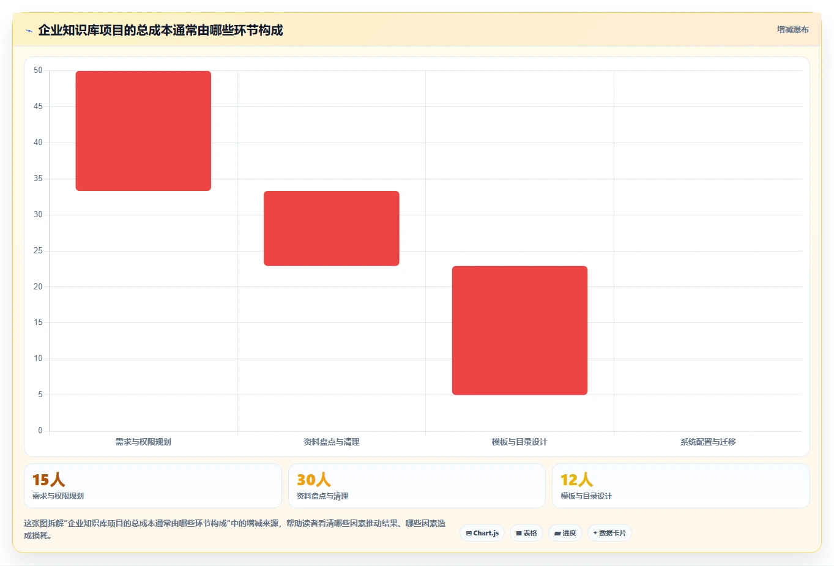Click x-axis label 资料盘点与清理

coord(332,442)
